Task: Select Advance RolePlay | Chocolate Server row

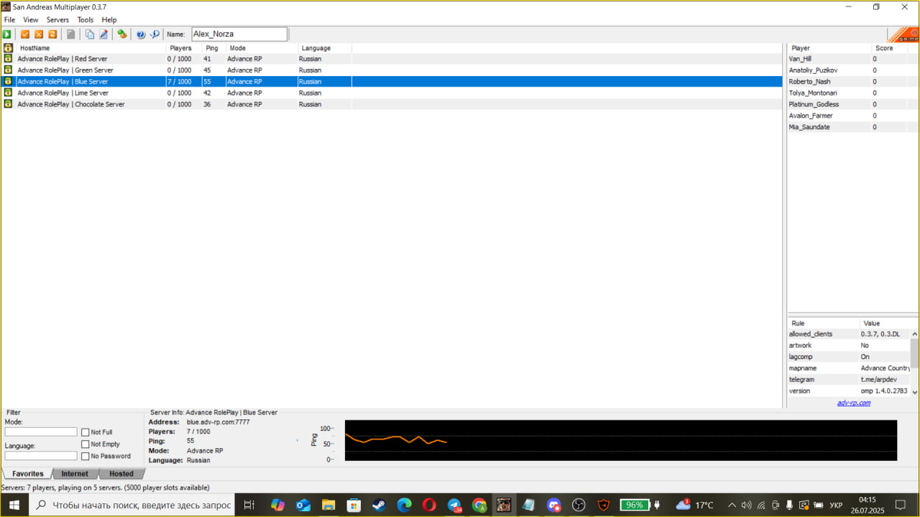Action: point(392,104)
